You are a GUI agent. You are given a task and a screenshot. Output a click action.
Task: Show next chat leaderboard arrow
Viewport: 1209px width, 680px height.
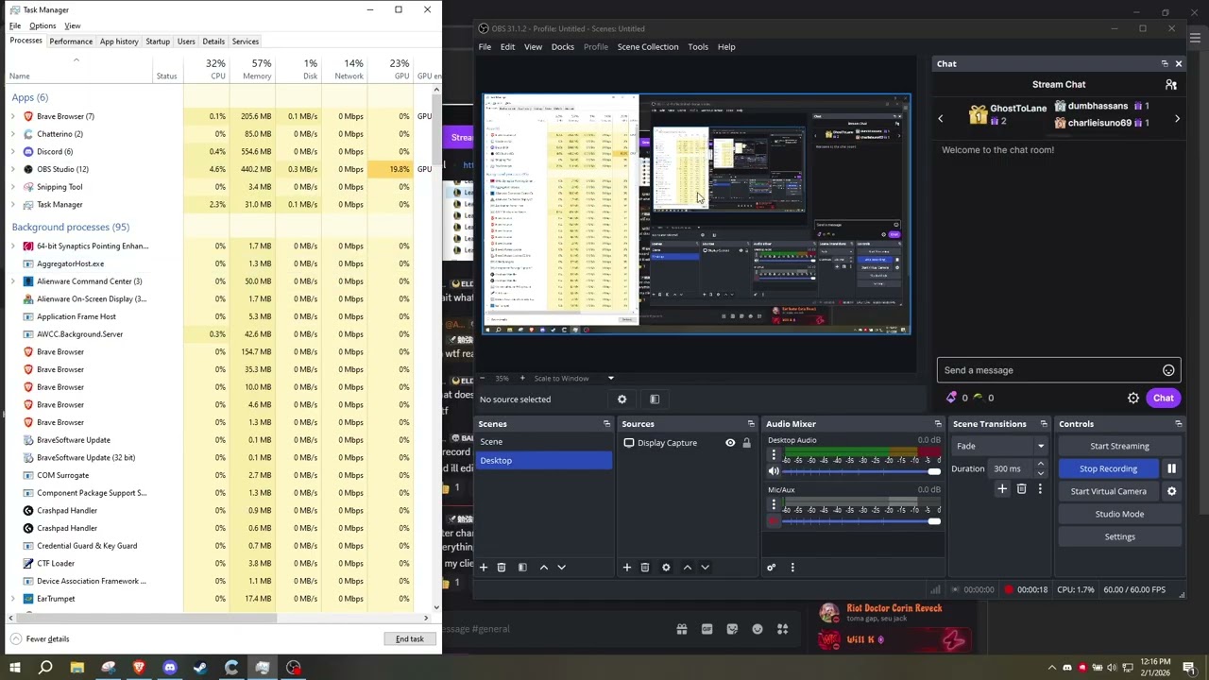tap(1177, 119)
